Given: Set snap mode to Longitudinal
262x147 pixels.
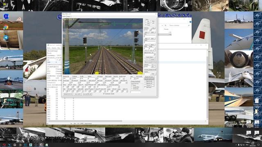Looking at the screenshot, I should (132, 87).
